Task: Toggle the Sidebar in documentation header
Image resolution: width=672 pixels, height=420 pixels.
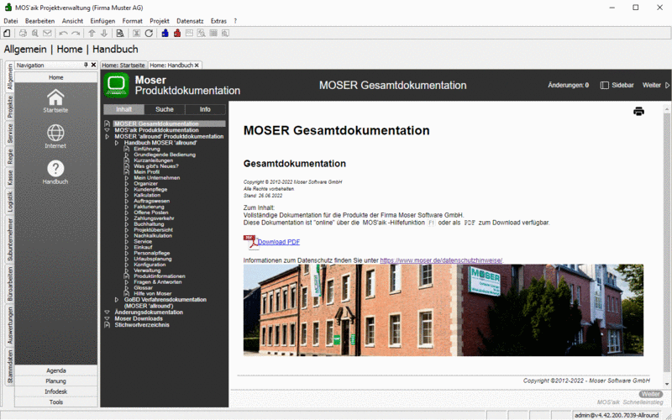Action: tap(617, 85)
